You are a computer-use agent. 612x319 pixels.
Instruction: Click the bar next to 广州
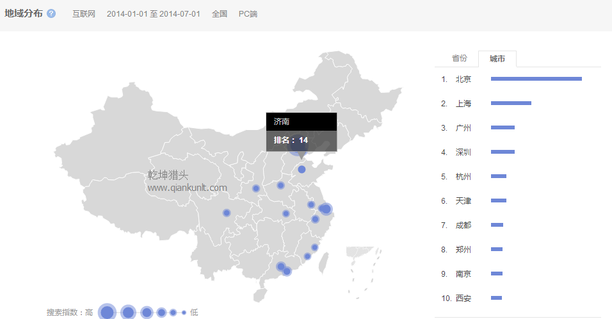tap(503, 127)
